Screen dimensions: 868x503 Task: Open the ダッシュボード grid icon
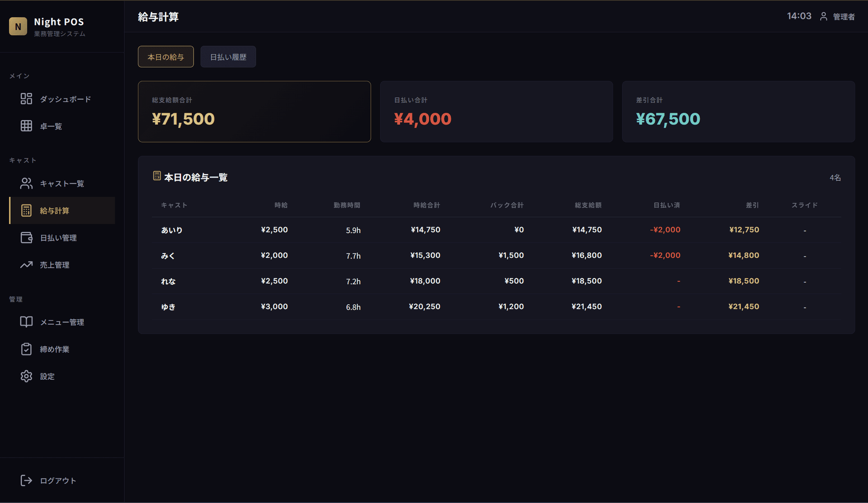pyautogui.click(x=26, y=99)
